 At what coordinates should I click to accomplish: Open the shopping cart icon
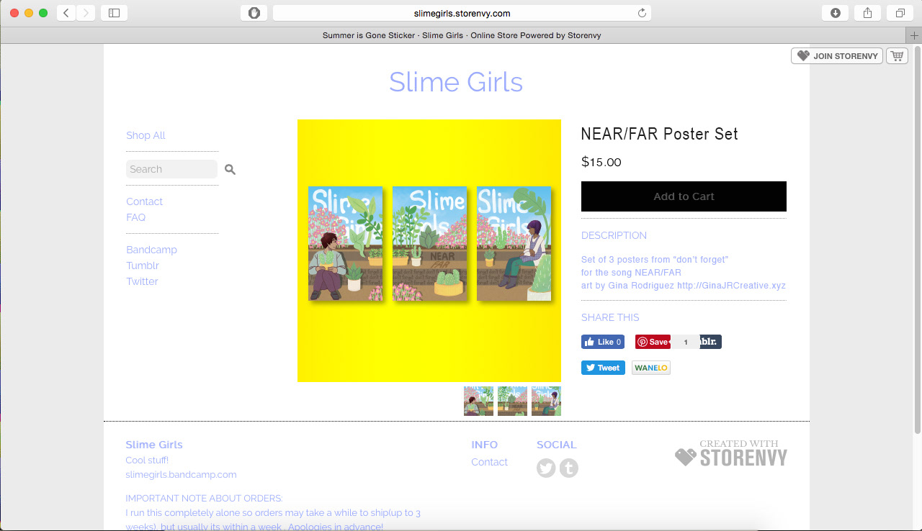(x=897, y=55)
